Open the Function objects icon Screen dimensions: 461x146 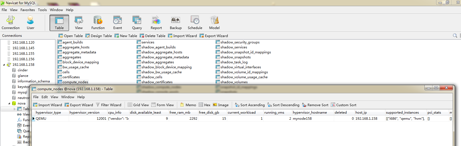[98, 23]
